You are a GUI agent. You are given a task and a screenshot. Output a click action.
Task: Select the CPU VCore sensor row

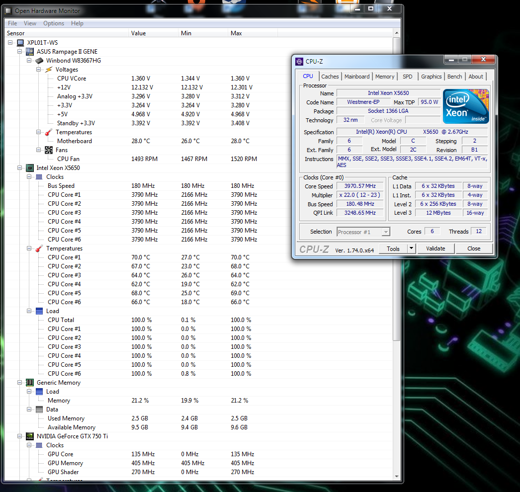[x=199, y=79]
